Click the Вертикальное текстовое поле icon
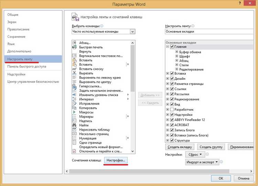The height and width of the screenshot is (186, 258). tap(74, 56)
